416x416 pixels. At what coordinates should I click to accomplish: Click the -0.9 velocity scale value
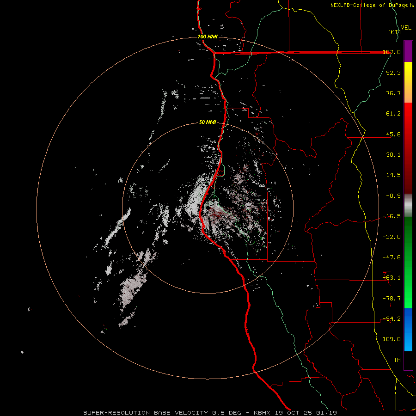pyautogui.click(x=393, y=196)
